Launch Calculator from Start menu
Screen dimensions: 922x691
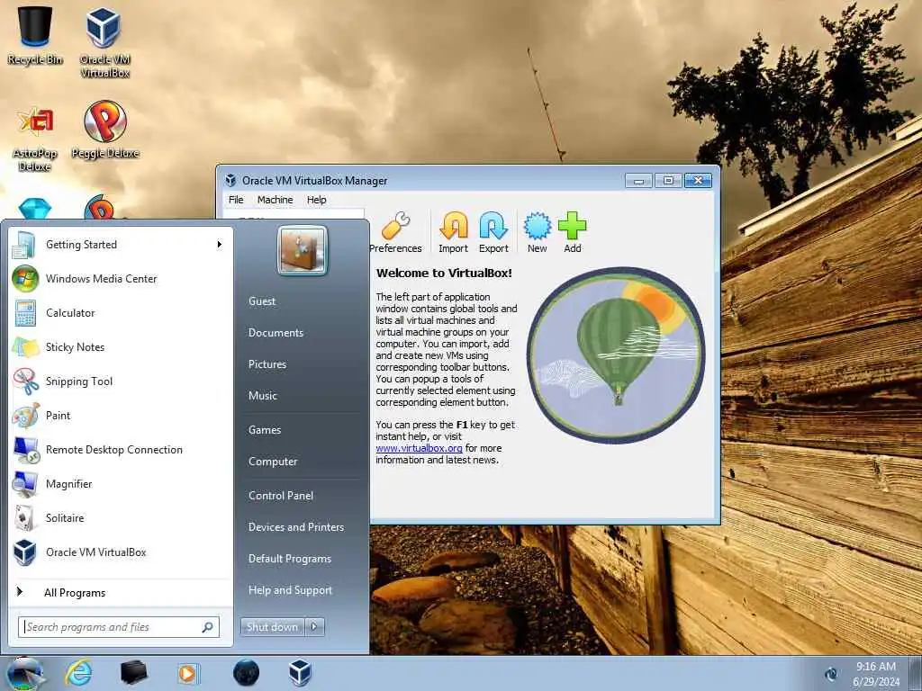(x=122, y=312)
